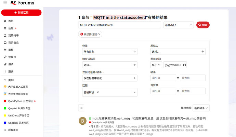The width and height of the screenshot is (236, 137).
Task: Click the solved checkmark icon on result
Action: (90, 119)
